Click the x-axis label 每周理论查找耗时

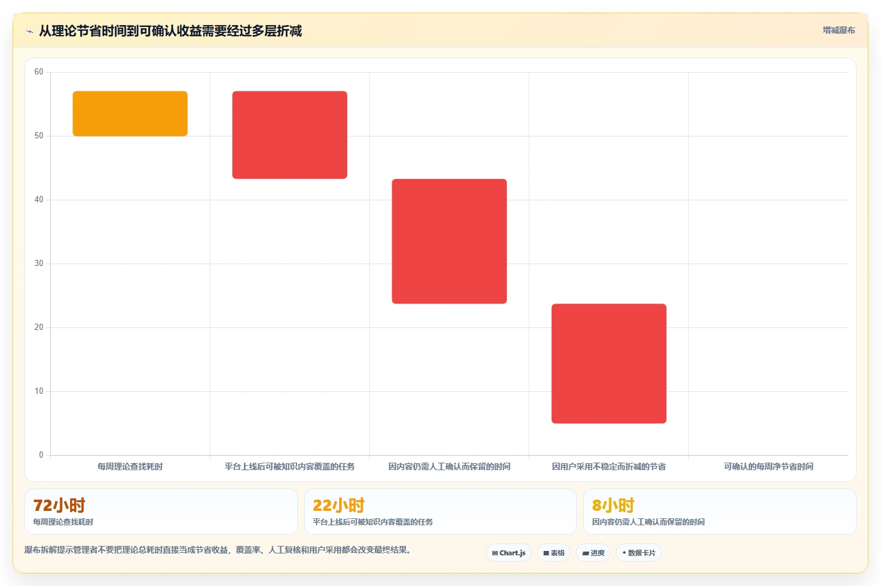pyautogui.click(x=130, y=466)
